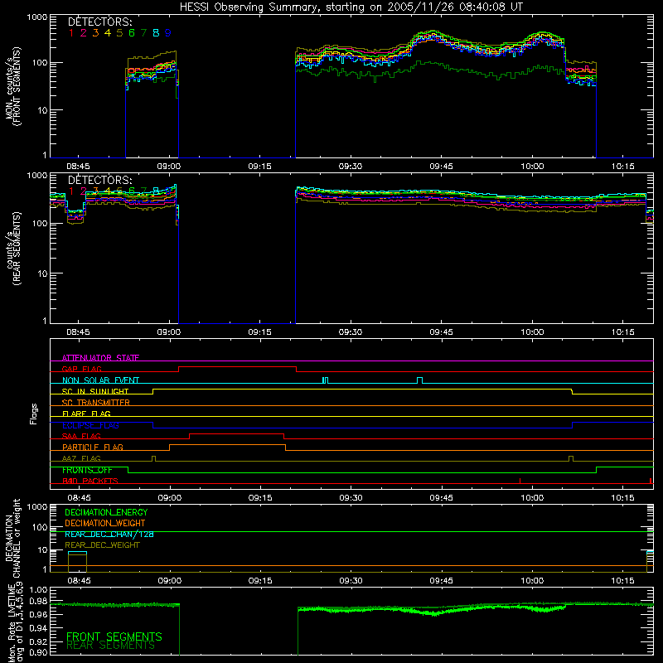Click the BAD_PACKETS flag label

coord(90,481)
